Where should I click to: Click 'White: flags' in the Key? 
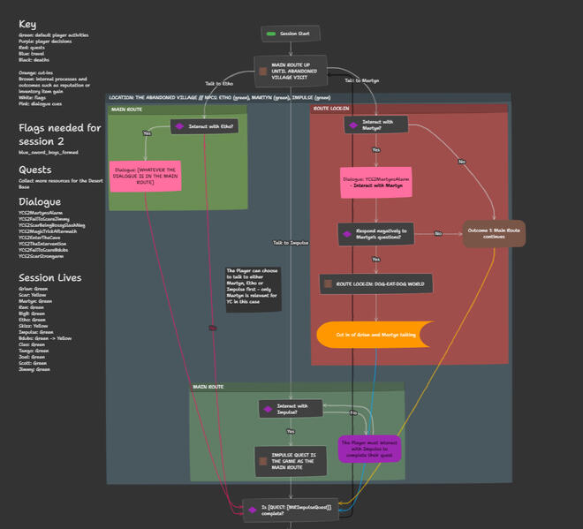tap(32, 98)
